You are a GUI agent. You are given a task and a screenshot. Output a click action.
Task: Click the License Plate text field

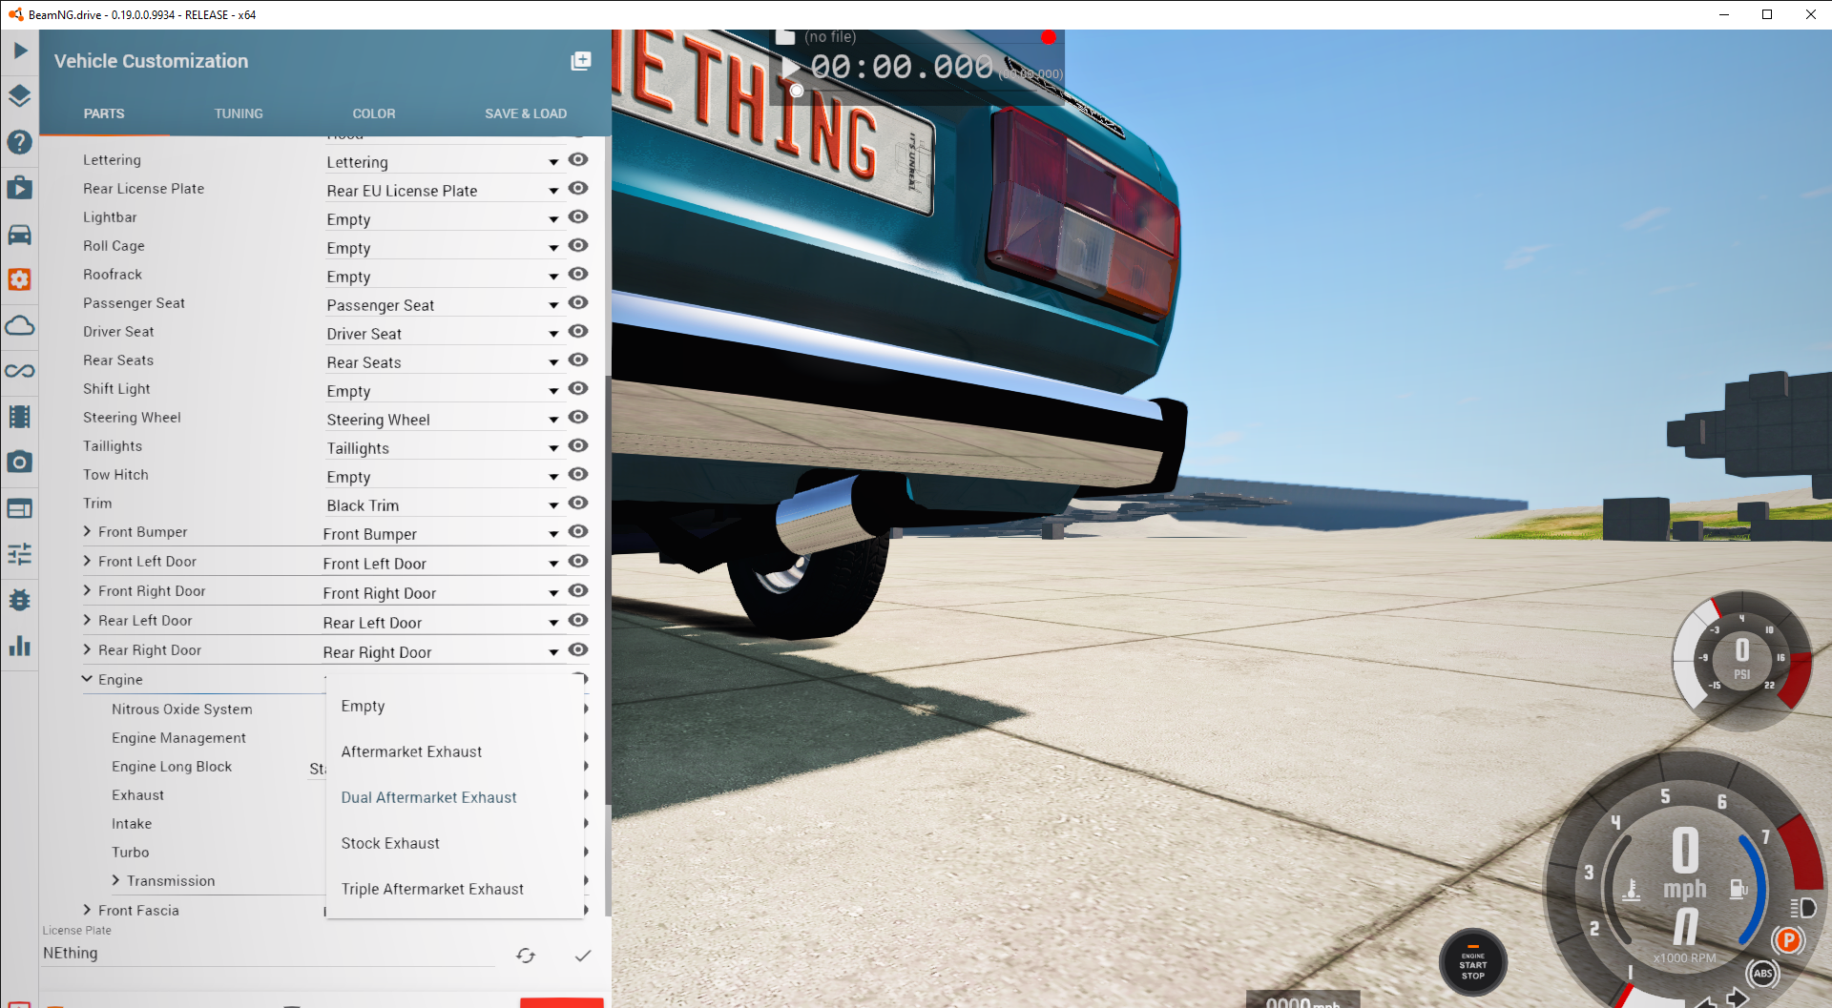[x=269, y=954]
